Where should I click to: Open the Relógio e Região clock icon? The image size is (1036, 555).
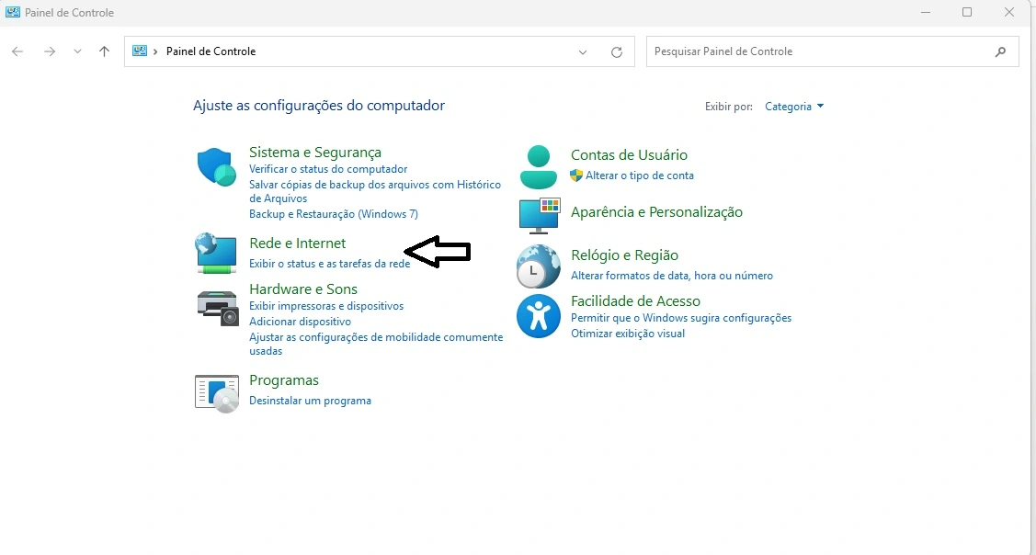coord(538,266)
